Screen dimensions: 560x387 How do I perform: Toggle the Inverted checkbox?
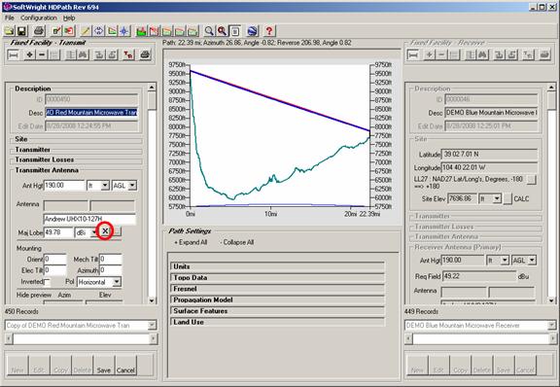coord(47,282)
